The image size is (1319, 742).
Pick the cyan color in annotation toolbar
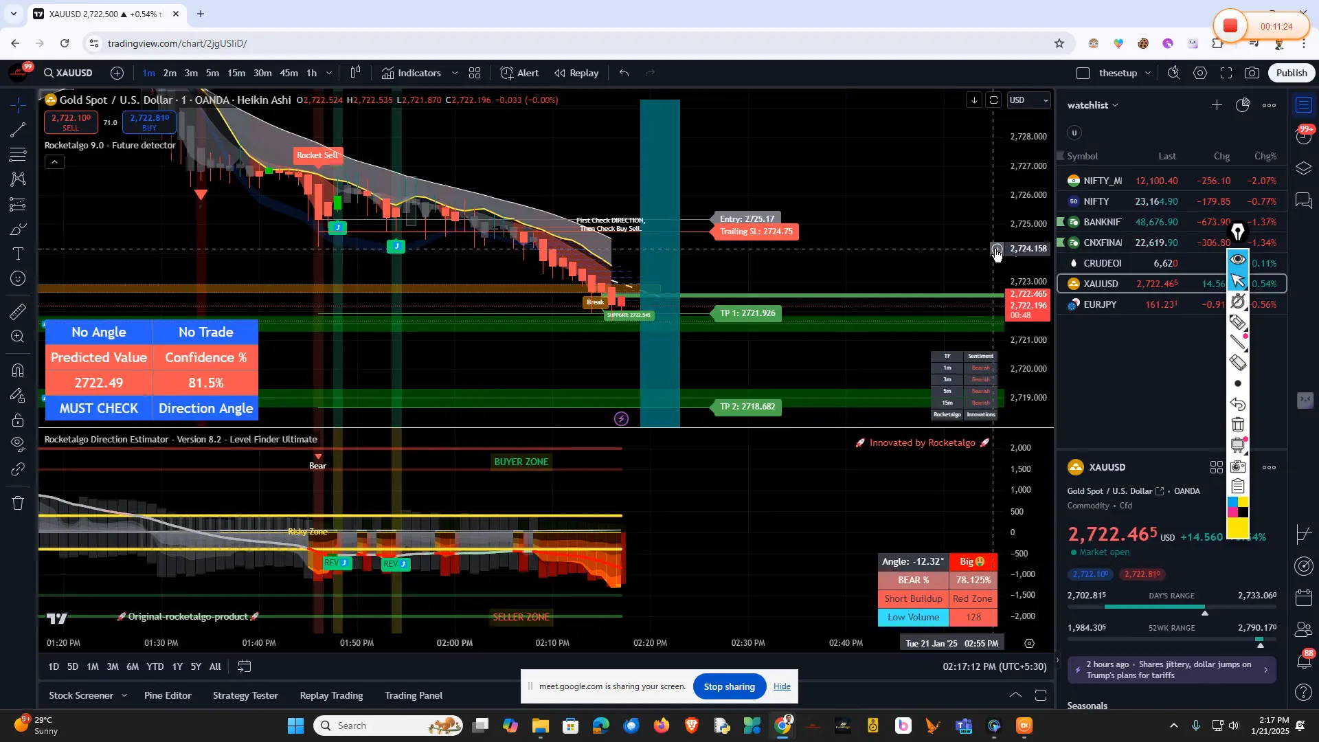[1232, 502]
